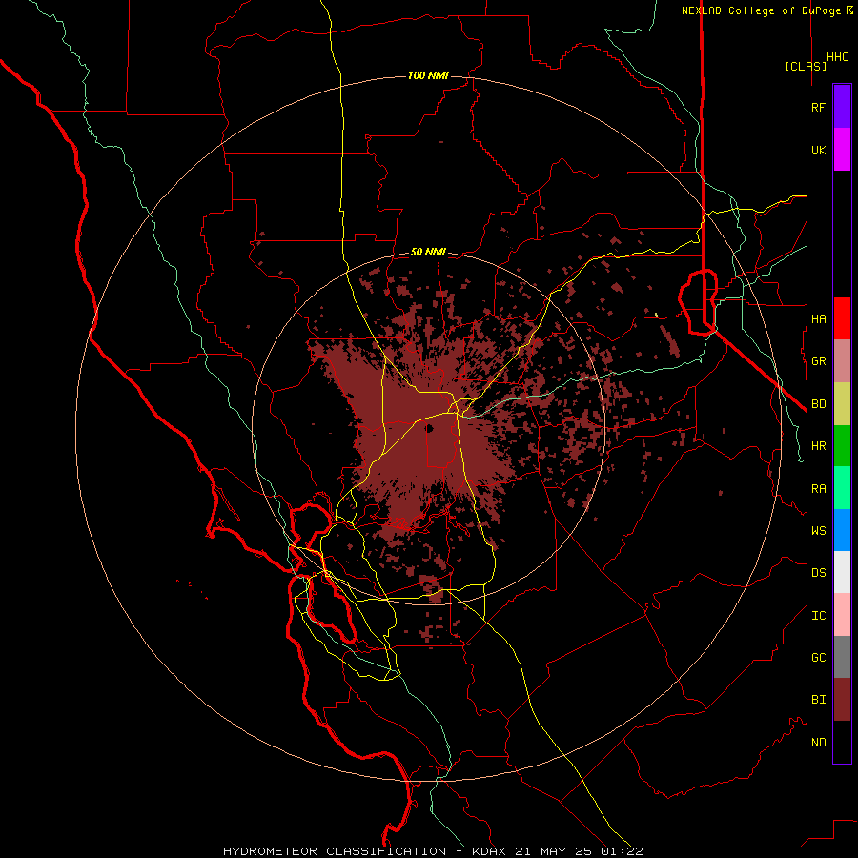Click the 'BI' legend label
The width and height of the screenshot is (858, 858).
click(818, 700)
